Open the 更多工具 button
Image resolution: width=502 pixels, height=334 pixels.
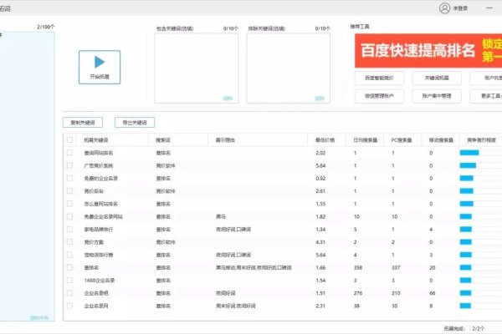(486, 96)
